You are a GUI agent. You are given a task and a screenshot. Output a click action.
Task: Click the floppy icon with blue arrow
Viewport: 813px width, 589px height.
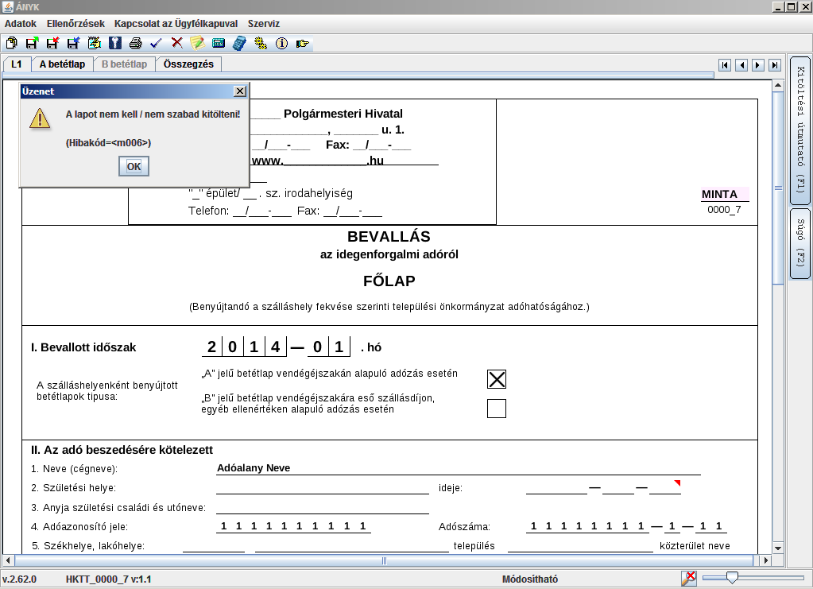pyautogui.click(x=74, y=43)
